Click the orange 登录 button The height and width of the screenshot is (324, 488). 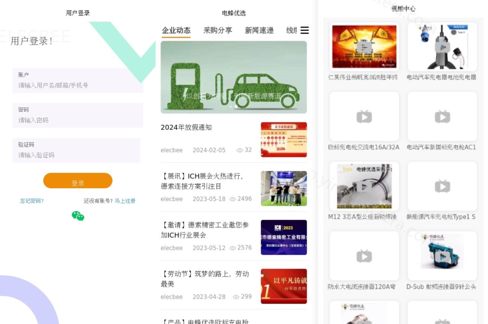pos(78,181)
